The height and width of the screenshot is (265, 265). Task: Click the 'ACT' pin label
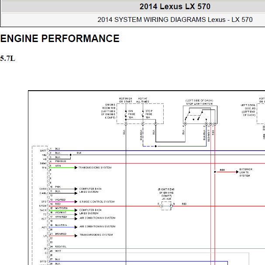tap(44, 219)
